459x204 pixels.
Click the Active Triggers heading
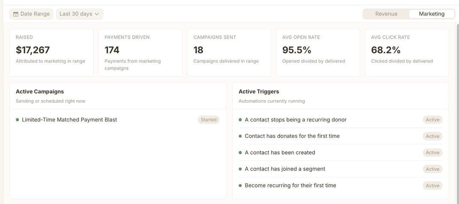[259, 91]
